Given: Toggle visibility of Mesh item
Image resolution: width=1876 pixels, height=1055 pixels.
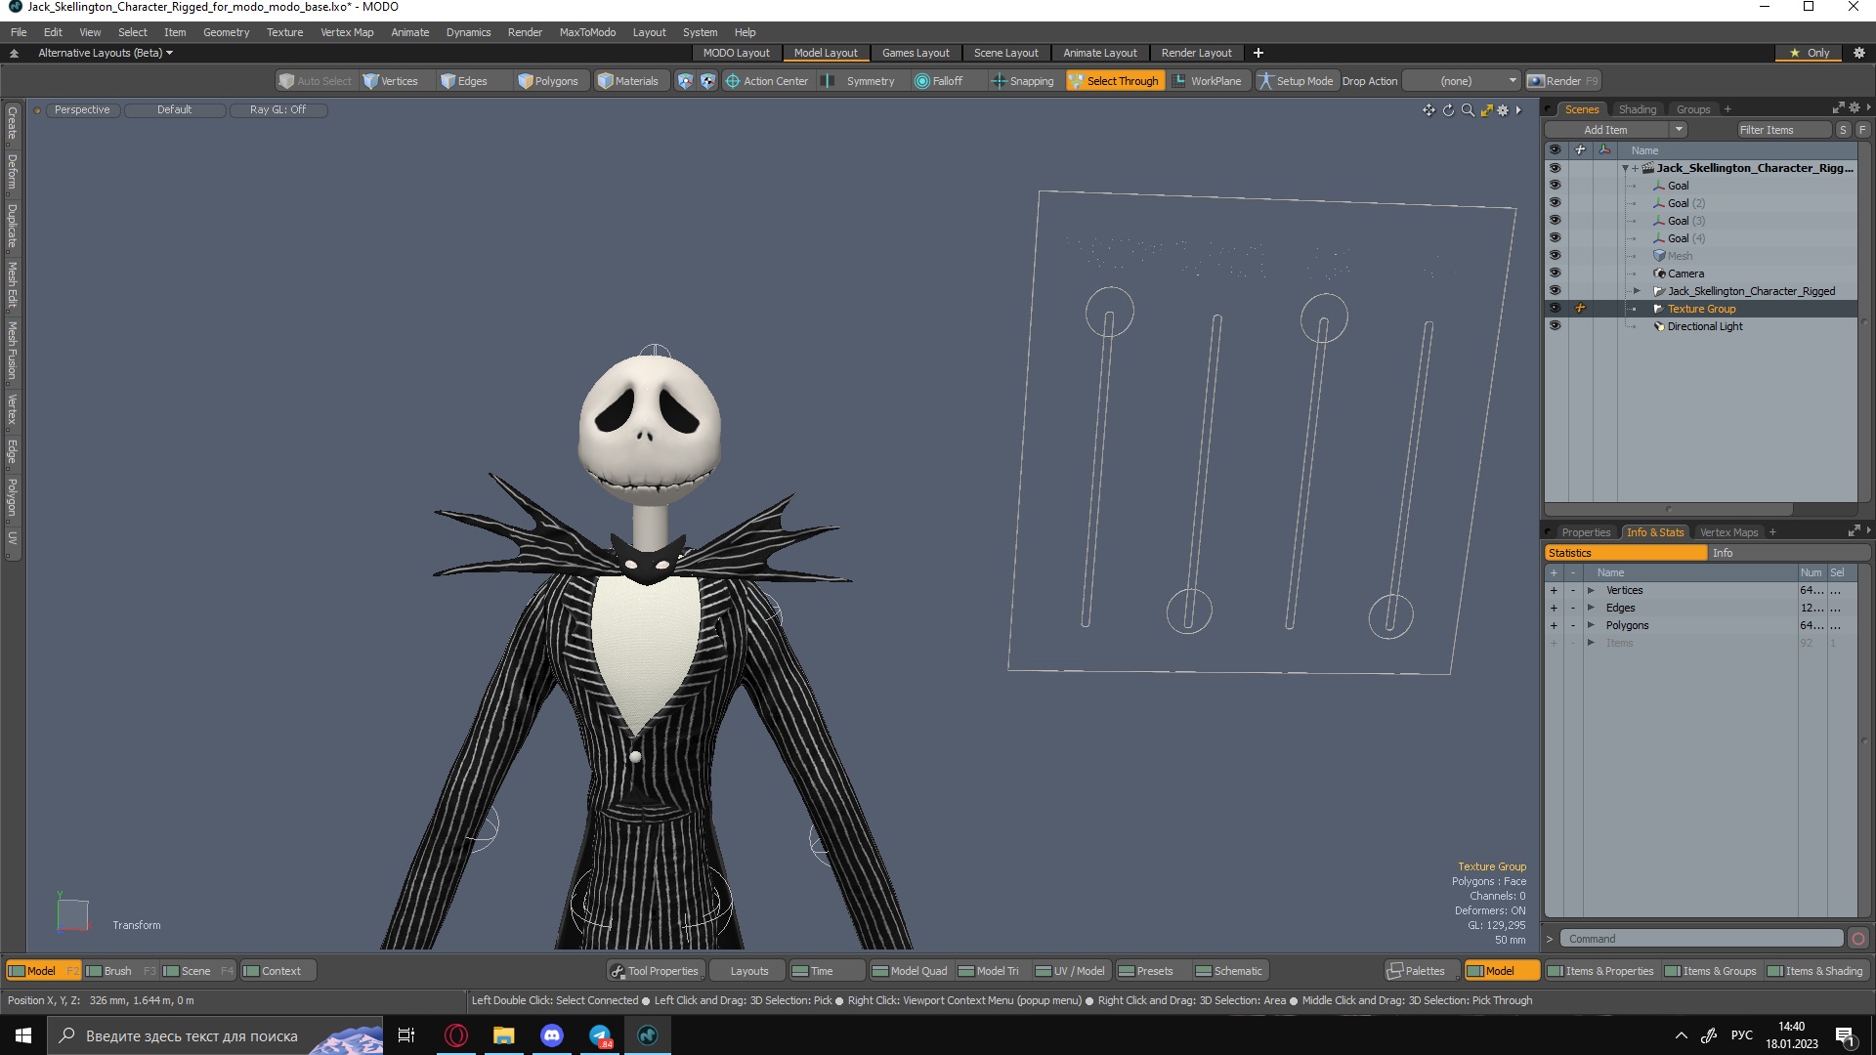Looking at the screenshot, I should [x=1555, y=256].
